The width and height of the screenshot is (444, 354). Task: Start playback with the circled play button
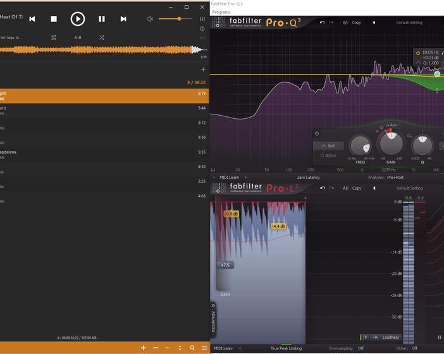pyautogui.click(x=78, y=19)
